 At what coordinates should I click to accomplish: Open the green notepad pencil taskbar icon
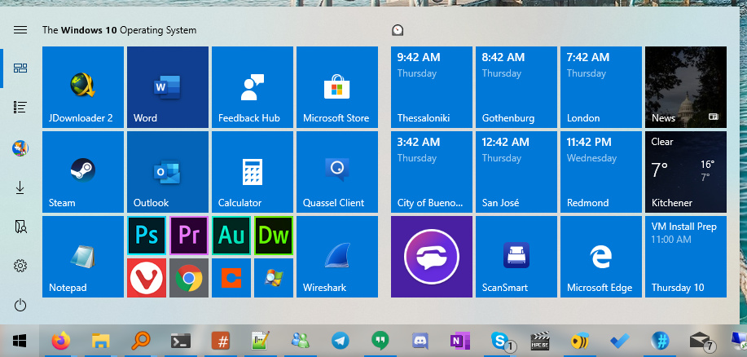(x=261, y=341)
